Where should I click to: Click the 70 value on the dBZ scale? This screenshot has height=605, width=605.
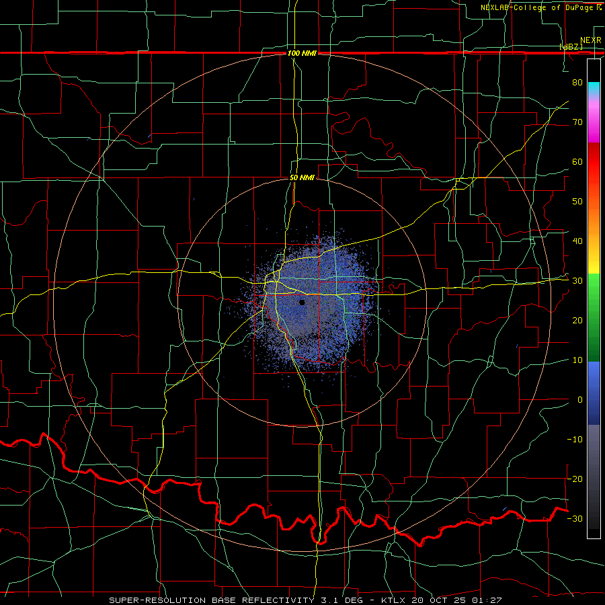pyautogui.click(x=577, y=122)
